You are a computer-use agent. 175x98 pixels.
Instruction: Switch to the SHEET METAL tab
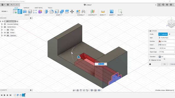pyautogui.click(x=39, y=8)
